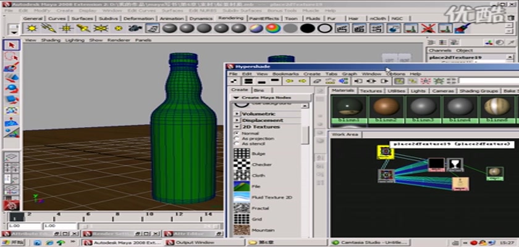Select the brown wood blinn2 material
The image size is (519, 247).
(386, 108)
